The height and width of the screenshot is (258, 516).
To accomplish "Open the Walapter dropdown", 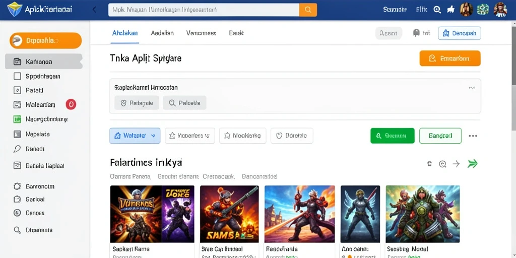I will 135,136.
